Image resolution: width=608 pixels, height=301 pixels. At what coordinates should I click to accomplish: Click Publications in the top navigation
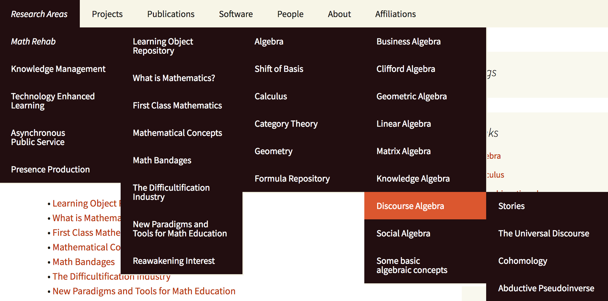(171, 14)
